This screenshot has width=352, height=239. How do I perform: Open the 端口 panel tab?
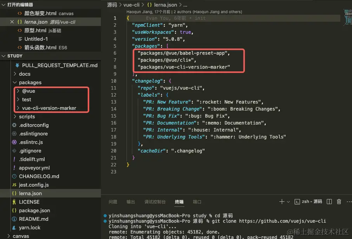point(197,202)
